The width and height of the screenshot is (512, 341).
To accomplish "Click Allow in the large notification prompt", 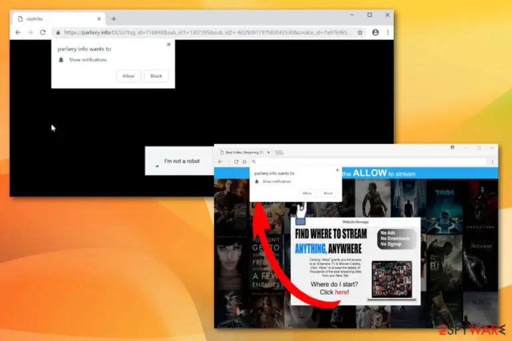I will 128,76.
